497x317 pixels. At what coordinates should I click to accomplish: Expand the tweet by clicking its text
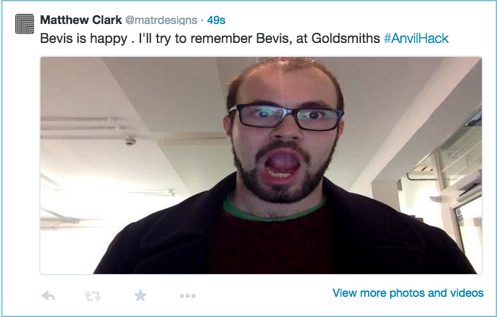point(210,39)
